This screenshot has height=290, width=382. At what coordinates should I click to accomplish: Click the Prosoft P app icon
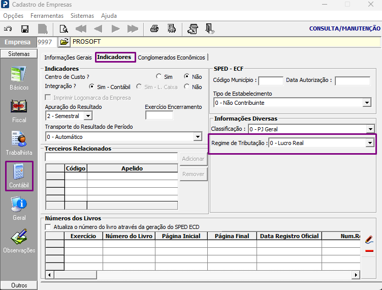click(x=5, y=5)
